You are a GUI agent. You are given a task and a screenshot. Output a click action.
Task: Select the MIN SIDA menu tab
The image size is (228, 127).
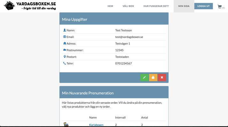point(184,6)
